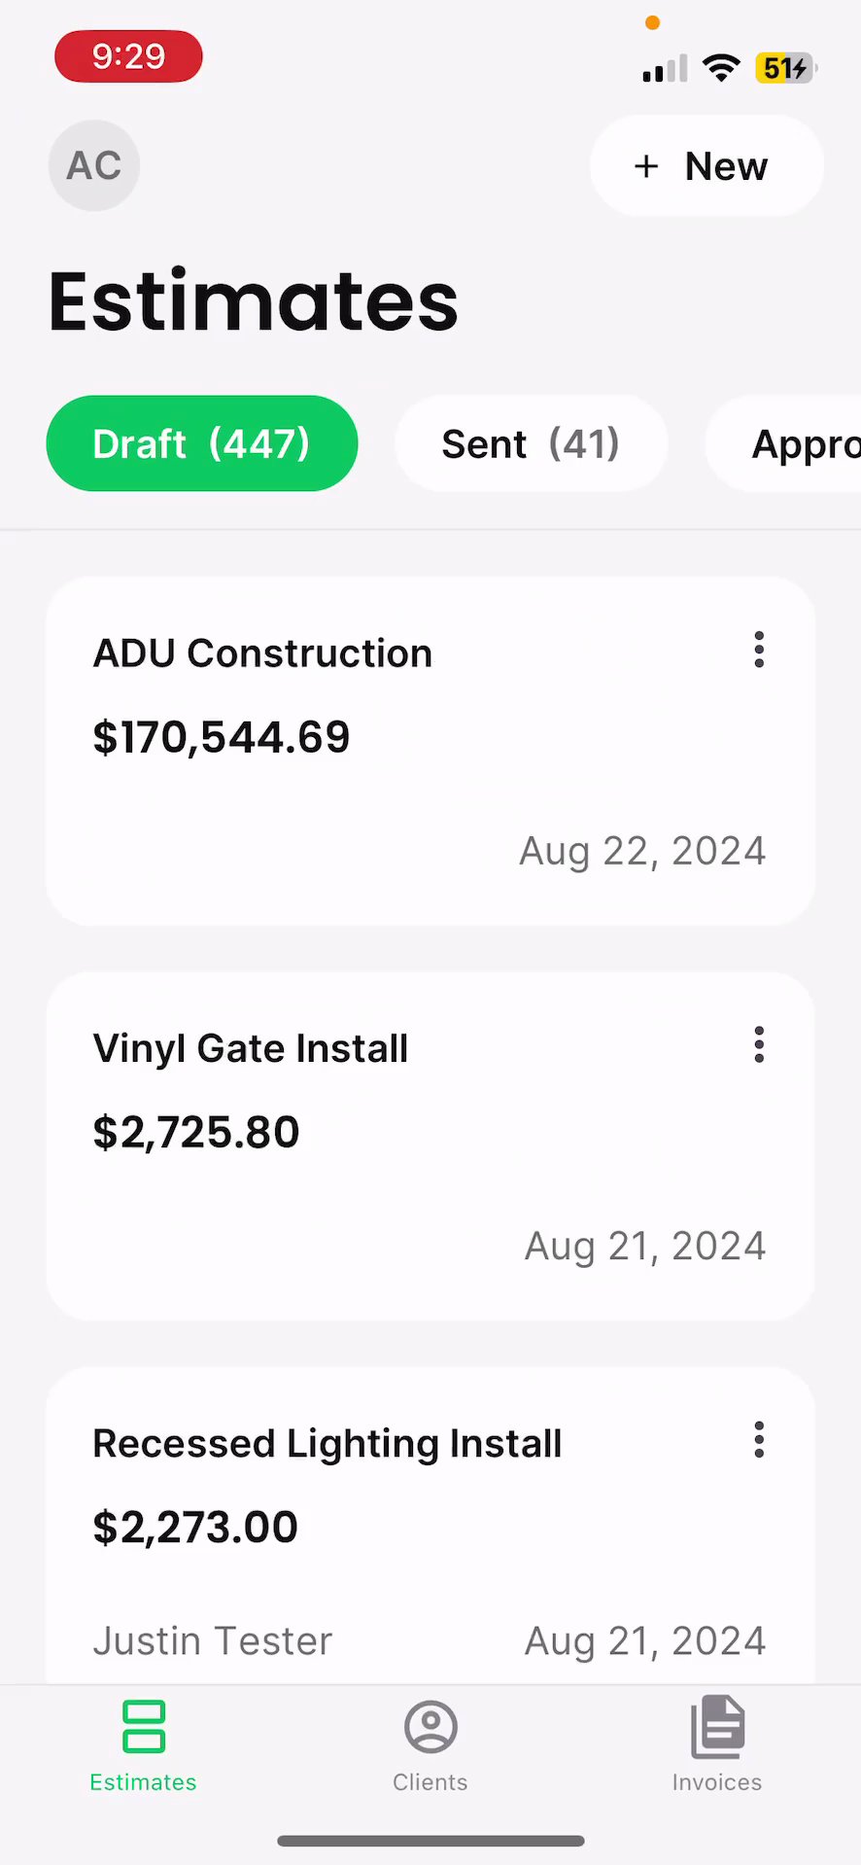Switch to the Sent (41) tab
Viewport: 861px width, 1865px height.
[531, 443]
